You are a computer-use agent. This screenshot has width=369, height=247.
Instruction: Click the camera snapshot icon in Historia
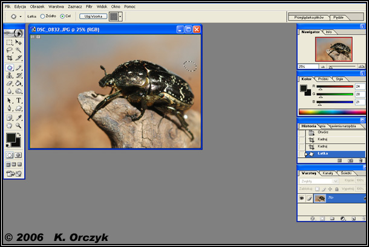[350, 161]
